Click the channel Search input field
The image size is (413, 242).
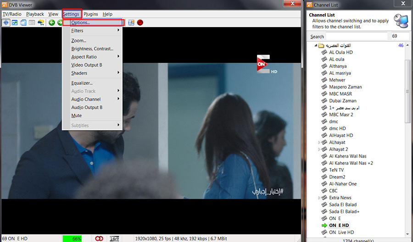coord(357,36)
